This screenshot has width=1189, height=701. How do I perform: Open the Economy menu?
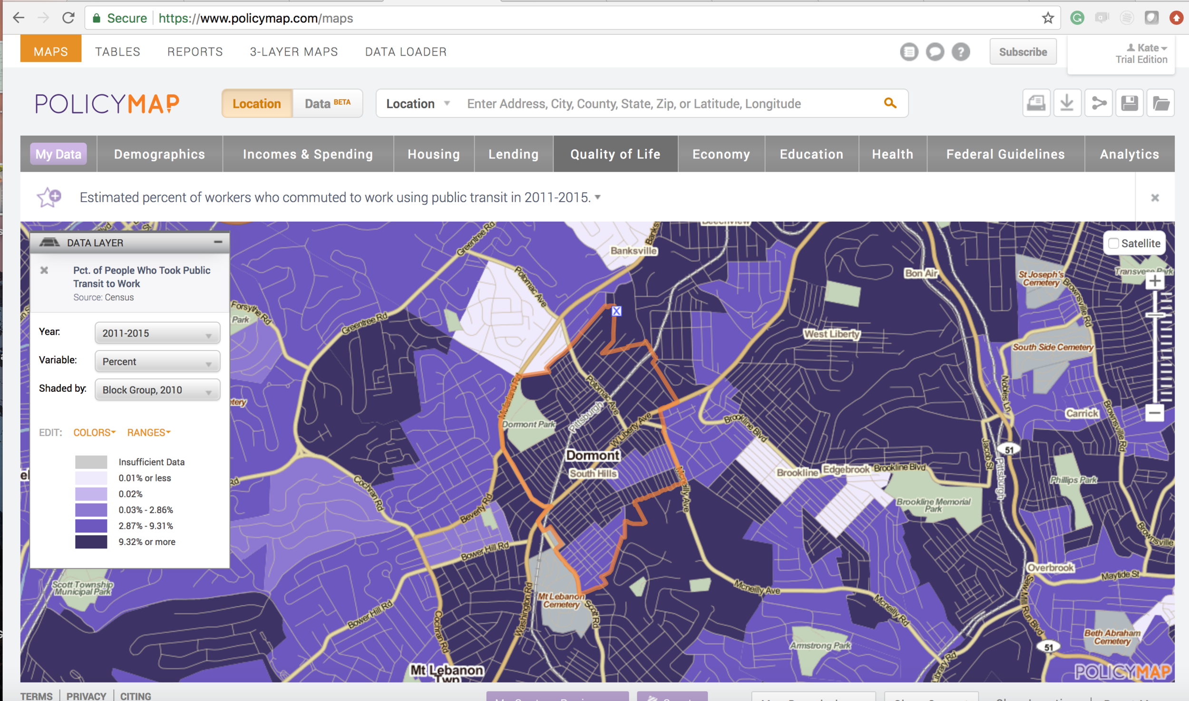[x=721, y=154]
